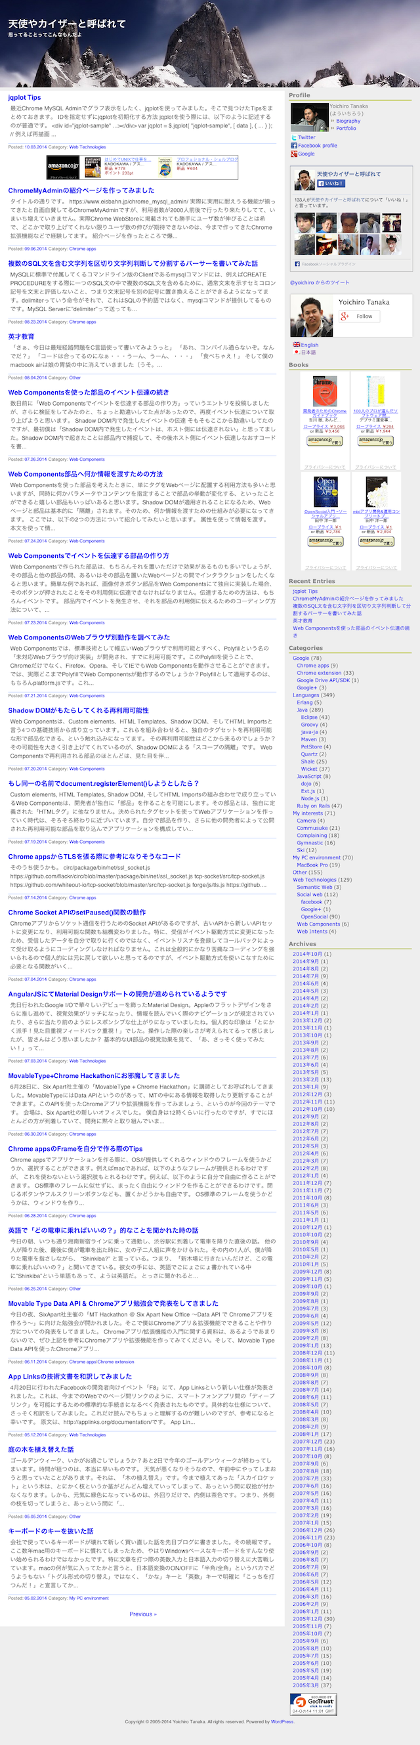The width and height of the screenshot is (420, 1745).
Task: Open the 庭の木を植え替えた話 post title
Action: point(41,1449)
